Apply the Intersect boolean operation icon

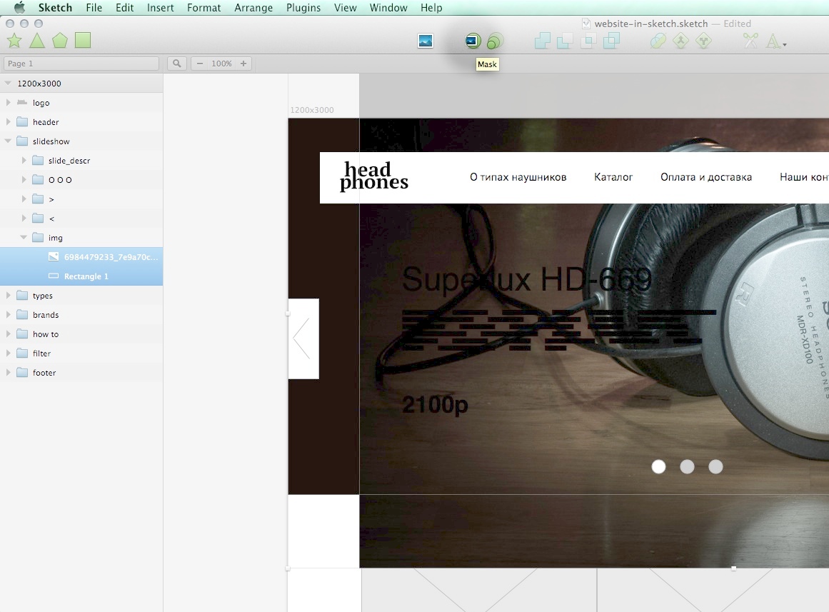(588, 41)
